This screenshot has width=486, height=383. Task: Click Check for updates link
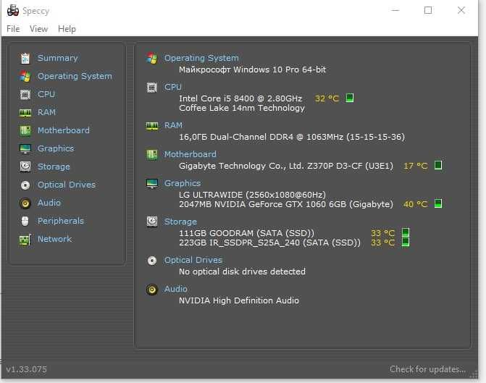[x=428, y=369]
